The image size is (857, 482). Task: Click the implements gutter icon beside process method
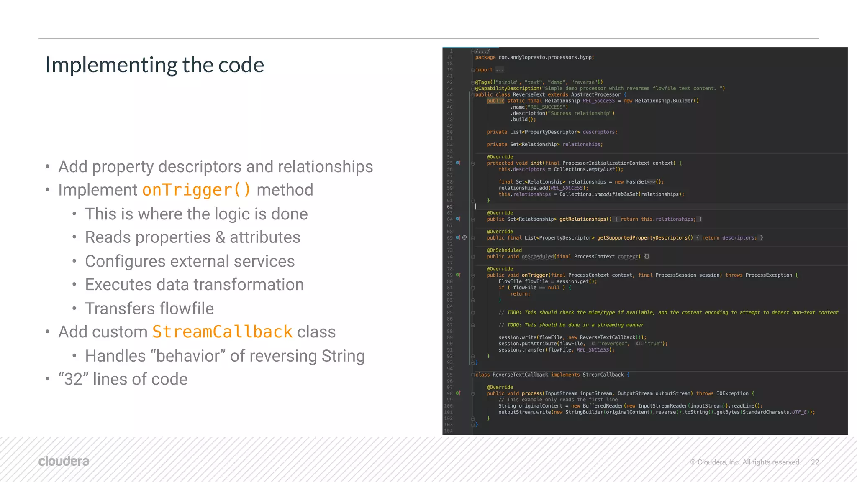pos(458,393)
